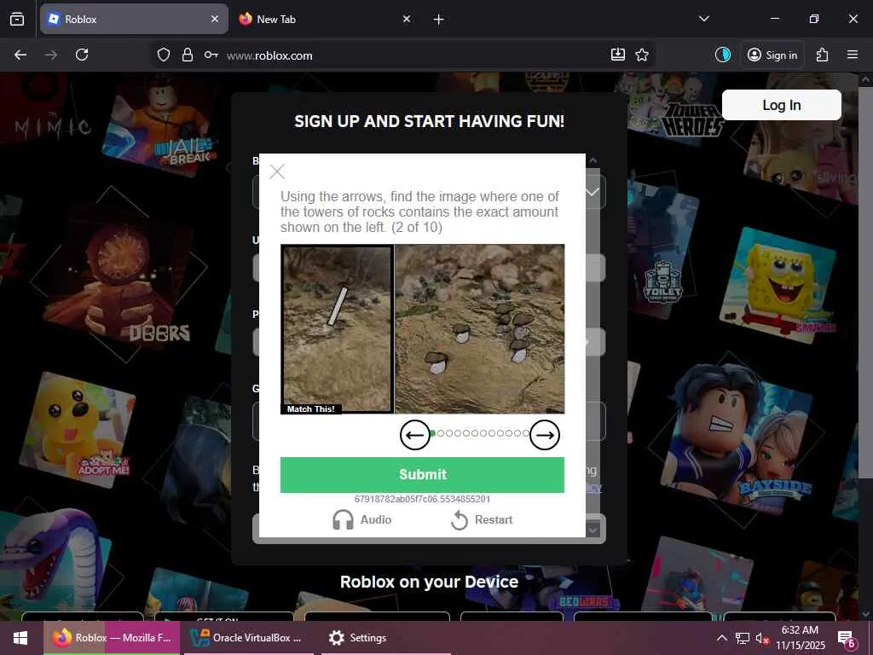This screenshot has width=873, height=655.
Task: Open Roblox Mozilla Firefox taskbar item
Action: [112, 638]
